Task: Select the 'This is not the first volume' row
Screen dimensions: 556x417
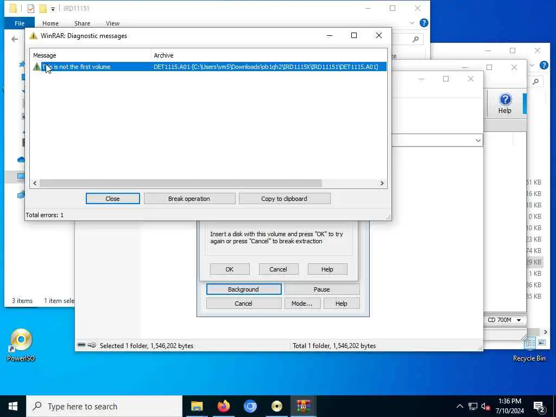Action: point(209,67)
